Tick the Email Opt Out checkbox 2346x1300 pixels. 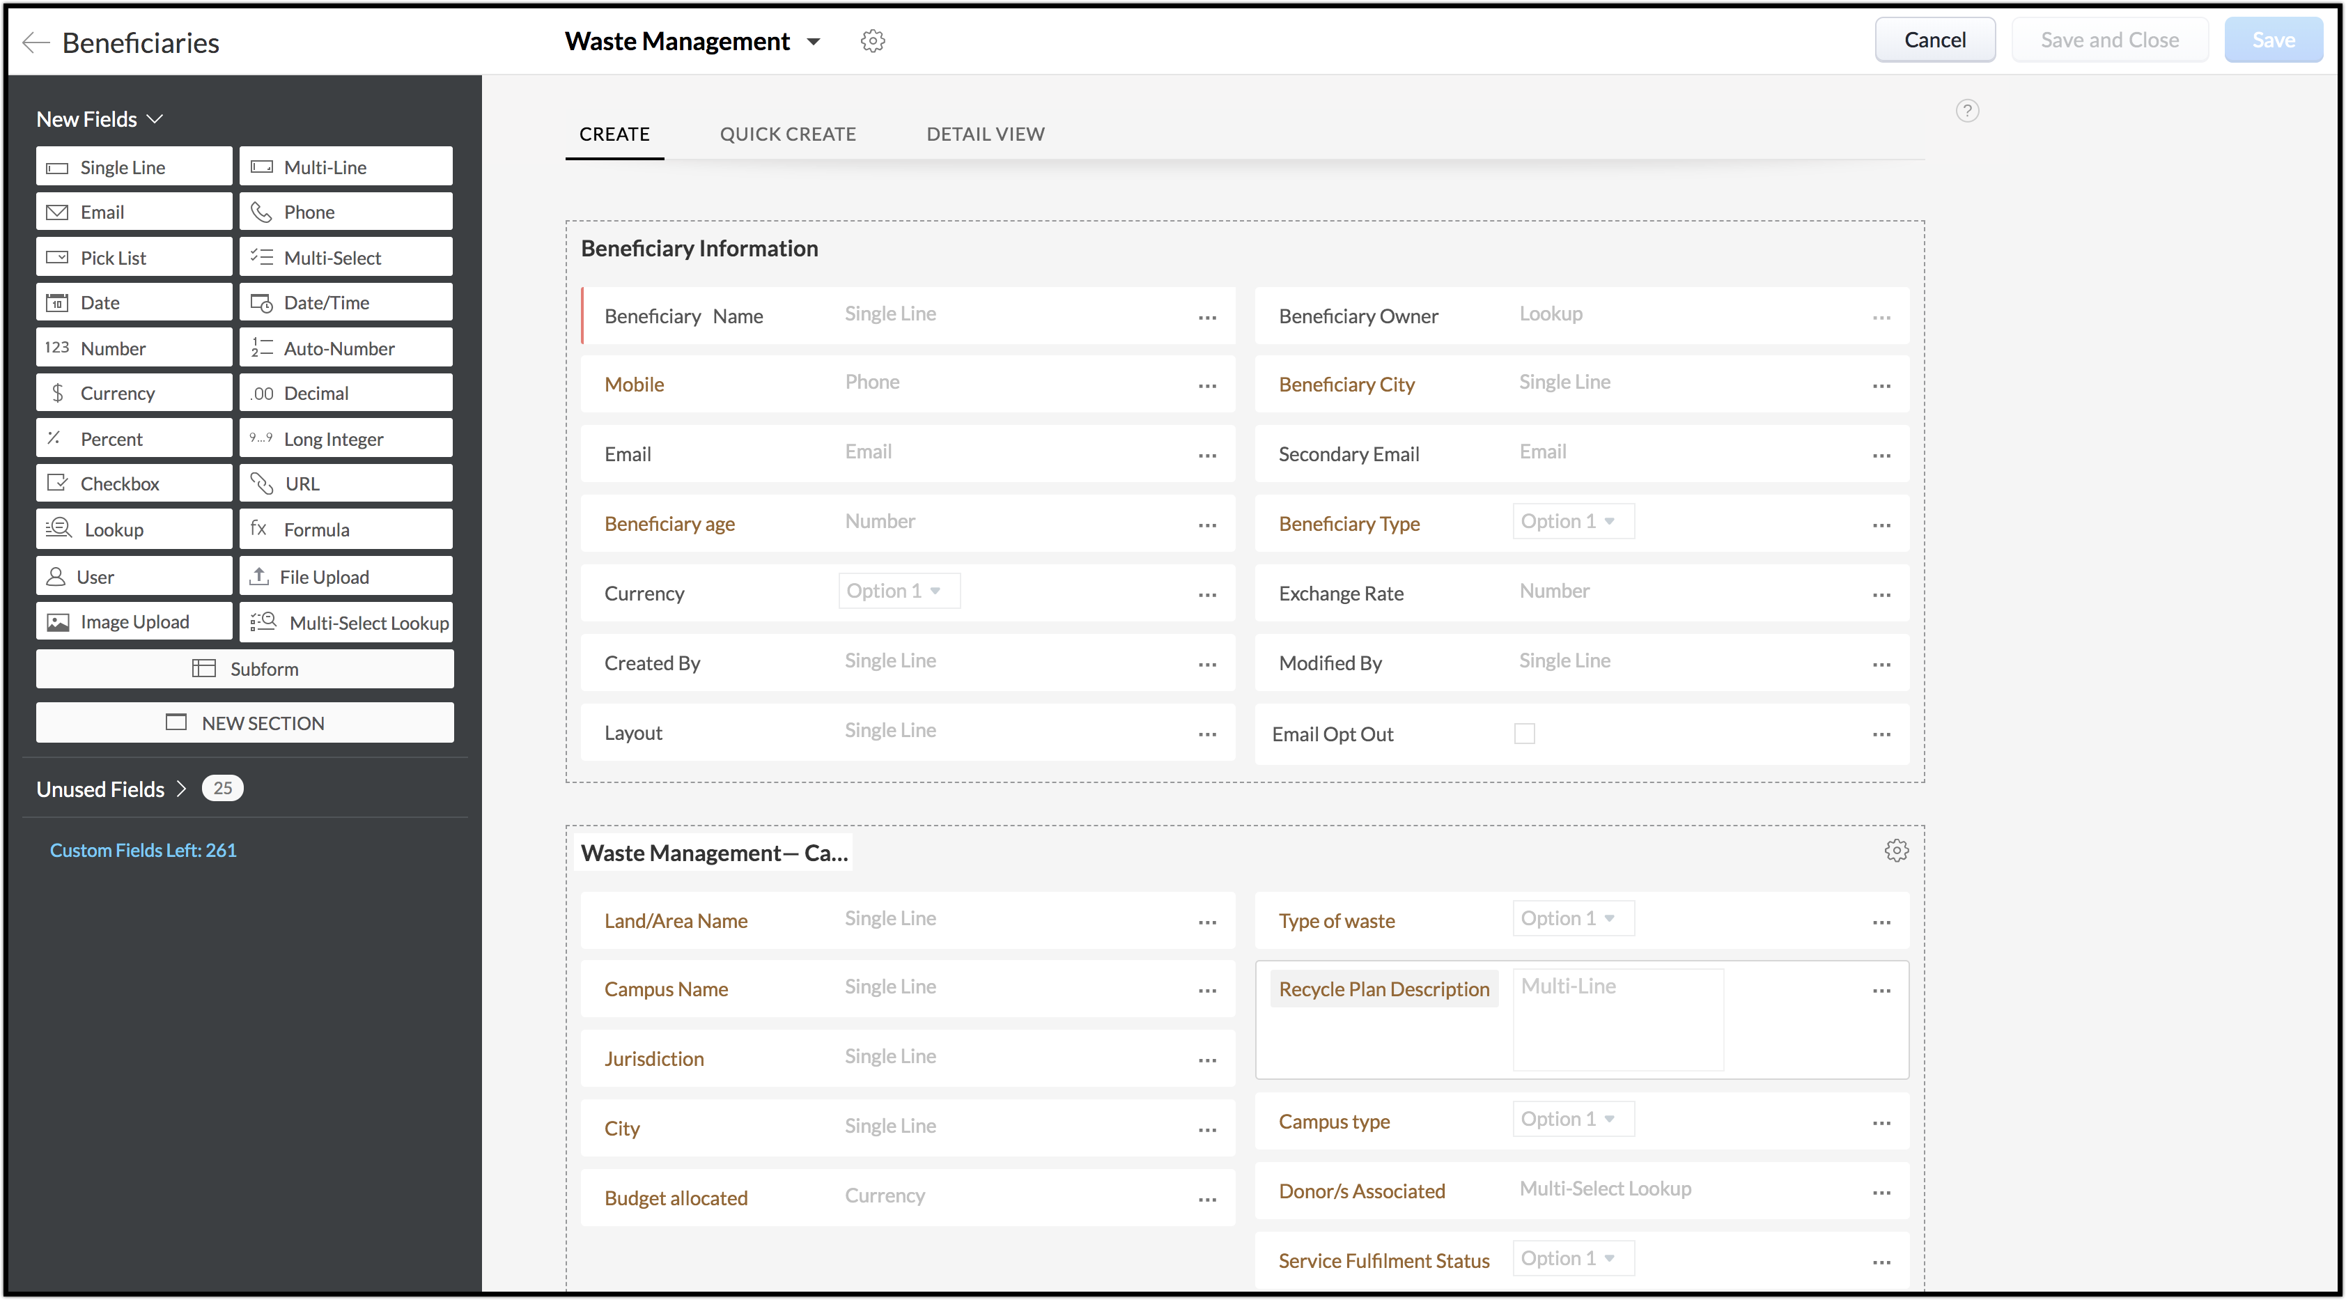click(x=1523, y=734)
